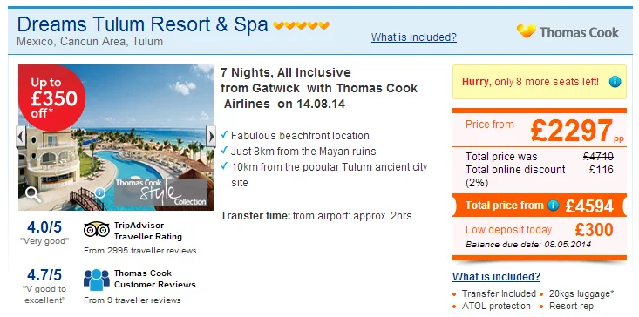Click the 'Up to £350 off' red badge

[51, 98]
